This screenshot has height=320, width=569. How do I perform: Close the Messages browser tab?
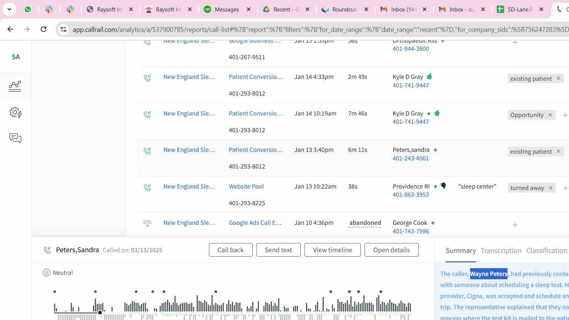click(249, 9)
